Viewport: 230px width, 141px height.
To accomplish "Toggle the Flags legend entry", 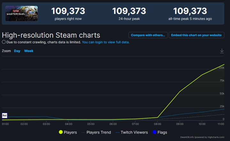I will coord(160,132).
